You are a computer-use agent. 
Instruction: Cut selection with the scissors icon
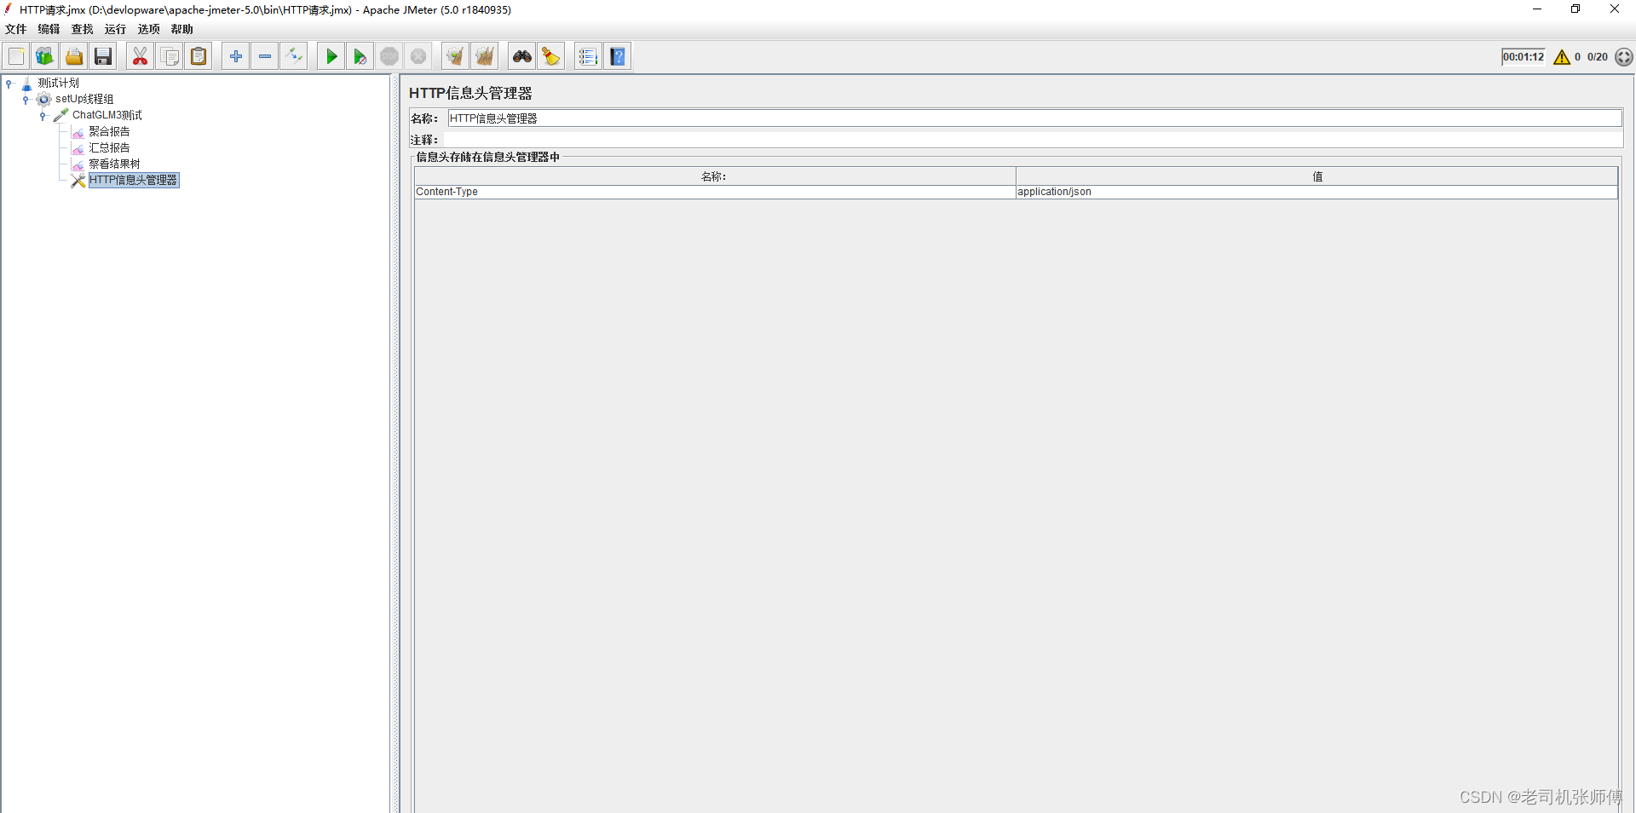140,56
